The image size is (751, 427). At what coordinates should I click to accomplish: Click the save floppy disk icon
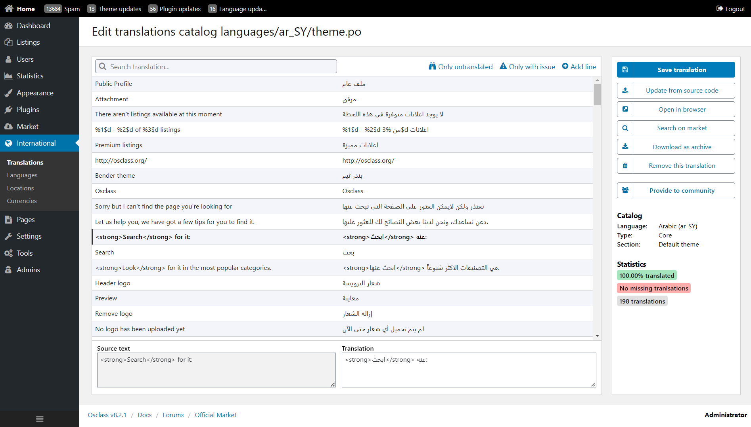pos(625,70)
